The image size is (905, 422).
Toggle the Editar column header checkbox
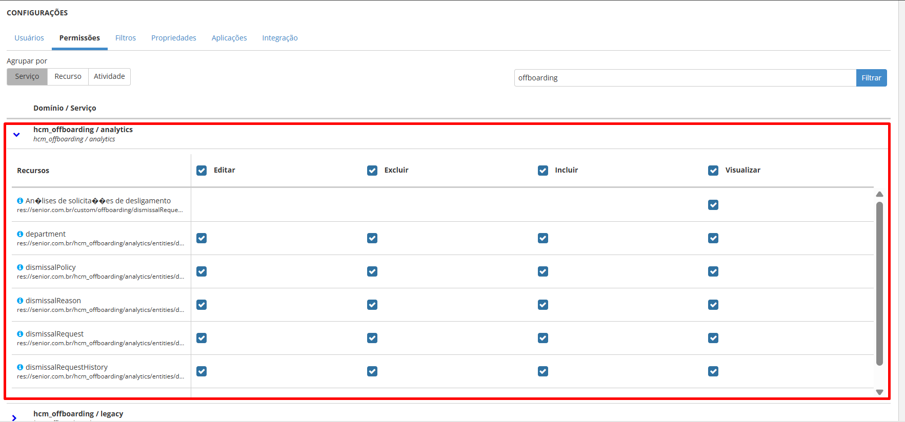[x=202, y=171]
